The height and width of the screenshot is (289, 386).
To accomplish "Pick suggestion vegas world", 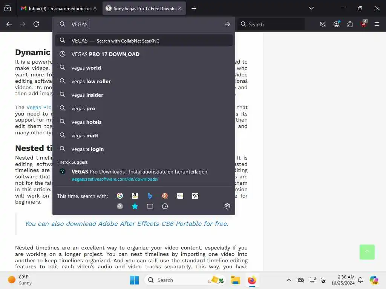I will pos(144,68).
